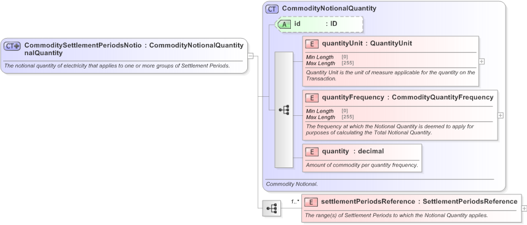The image size is (527, 225).
Task: Collapse the CommoditySettlementPeriodsNotionalQuantity node
Action: (x=250, y=56)
